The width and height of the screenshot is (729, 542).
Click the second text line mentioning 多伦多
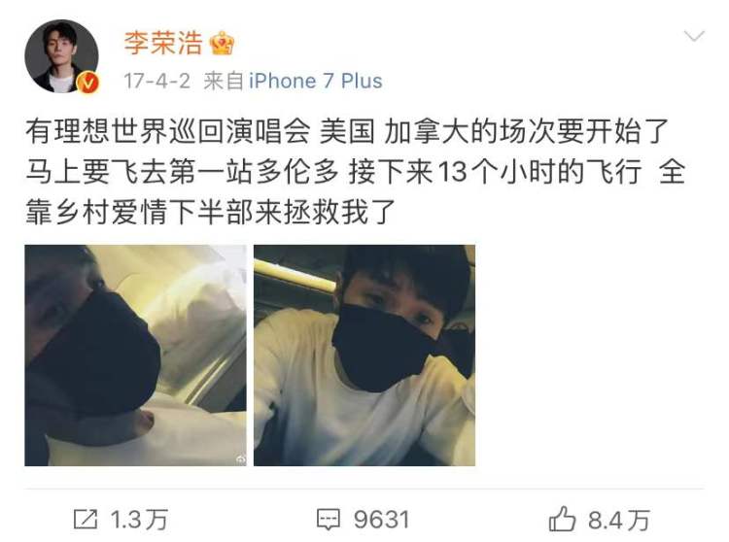[356, 172]
